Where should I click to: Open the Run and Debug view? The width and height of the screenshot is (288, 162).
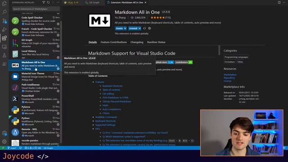[4, 29]
